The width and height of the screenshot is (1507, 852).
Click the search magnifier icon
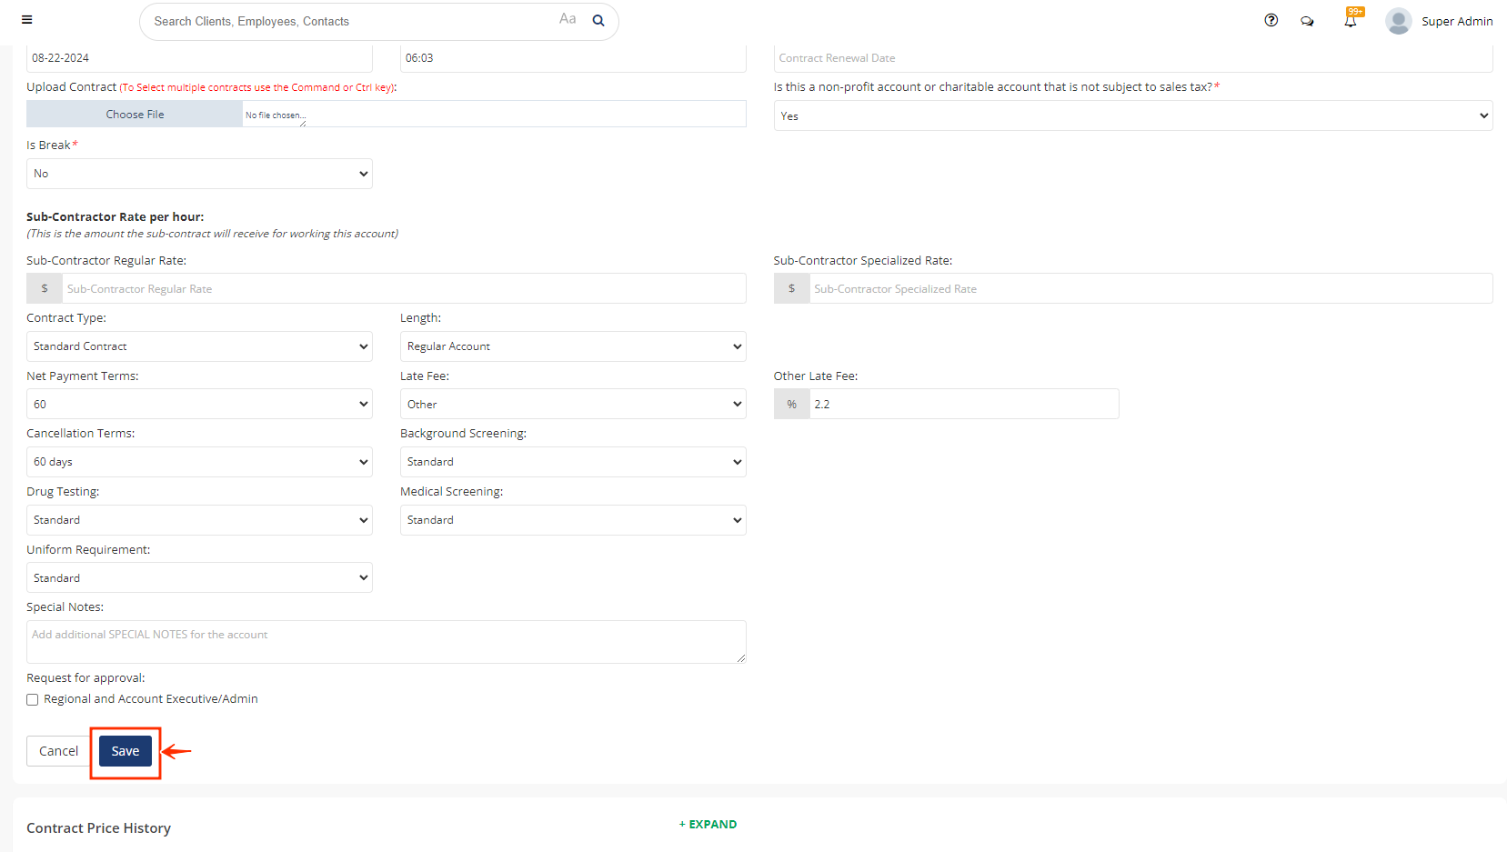click(x=598, y=21)
